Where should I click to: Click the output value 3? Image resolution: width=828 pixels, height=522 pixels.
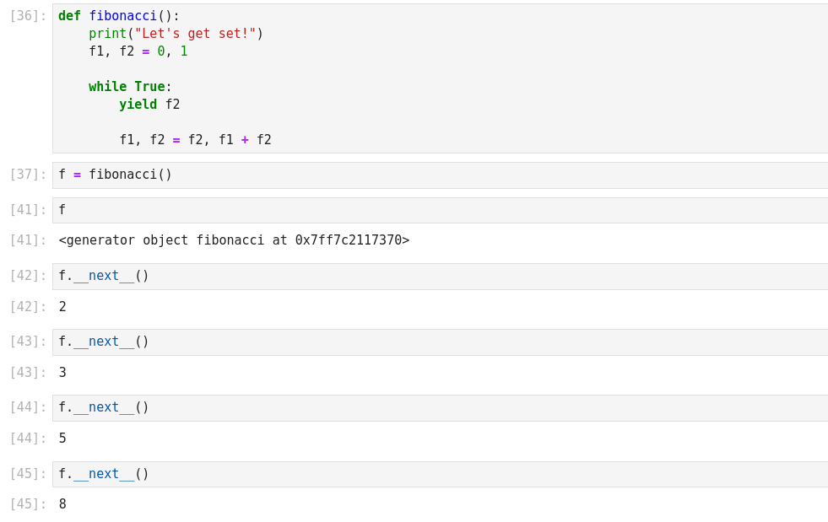point(62,373)
